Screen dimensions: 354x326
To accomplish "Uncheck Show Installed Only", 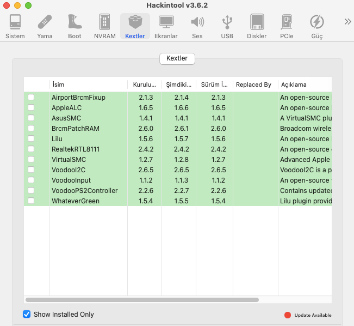I will (x=27, y=314).
